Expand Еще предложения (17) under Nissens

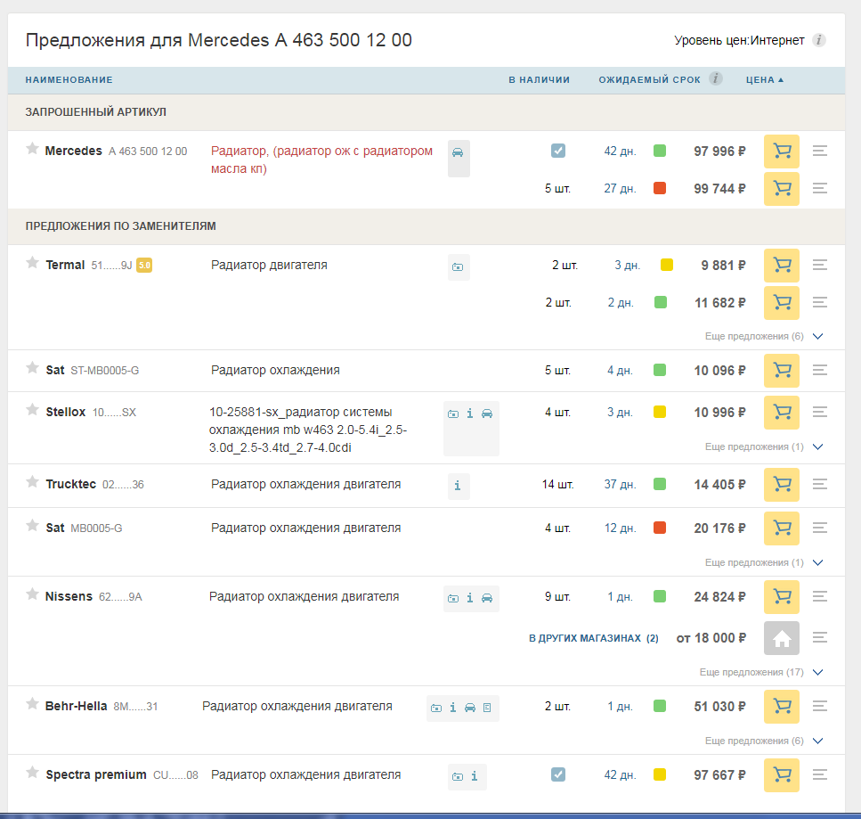tap(761, 672)
